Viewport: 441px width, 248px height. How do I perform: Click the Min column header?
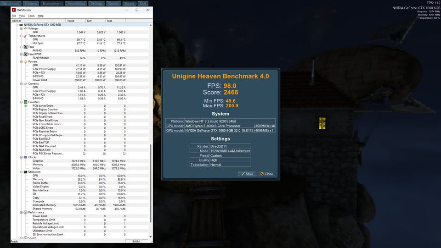tap(96, 21)
